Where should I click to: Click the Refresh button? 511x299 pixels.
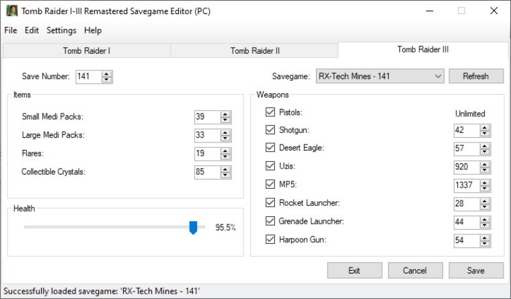coord(476,76)
